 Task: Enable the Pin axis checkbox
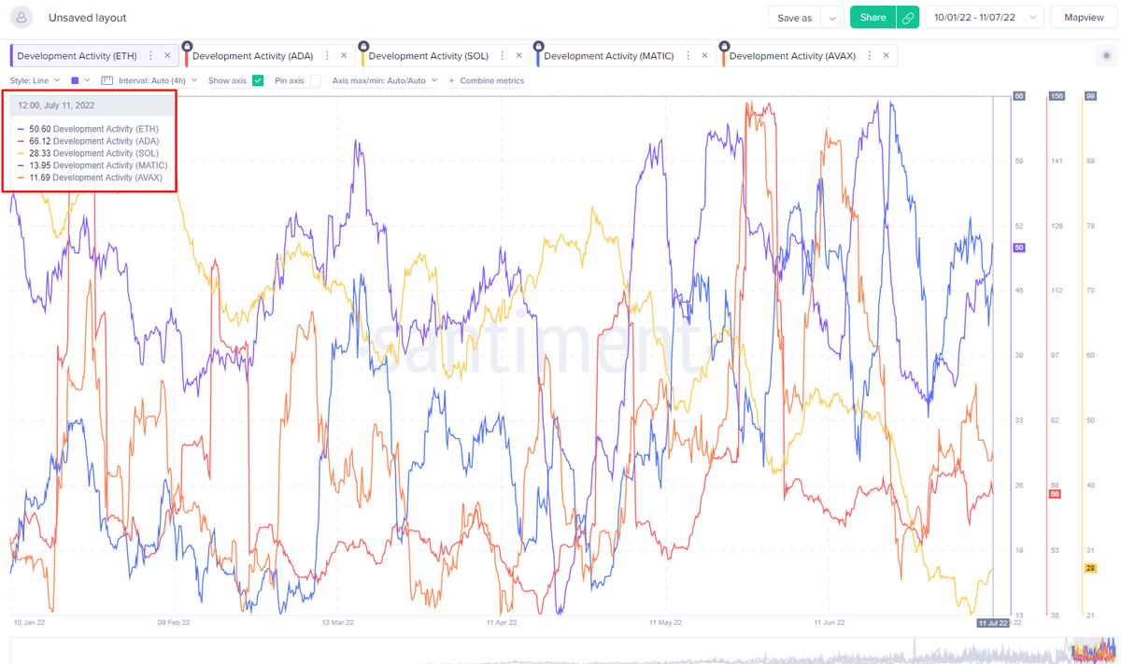[x=316, y=81]
